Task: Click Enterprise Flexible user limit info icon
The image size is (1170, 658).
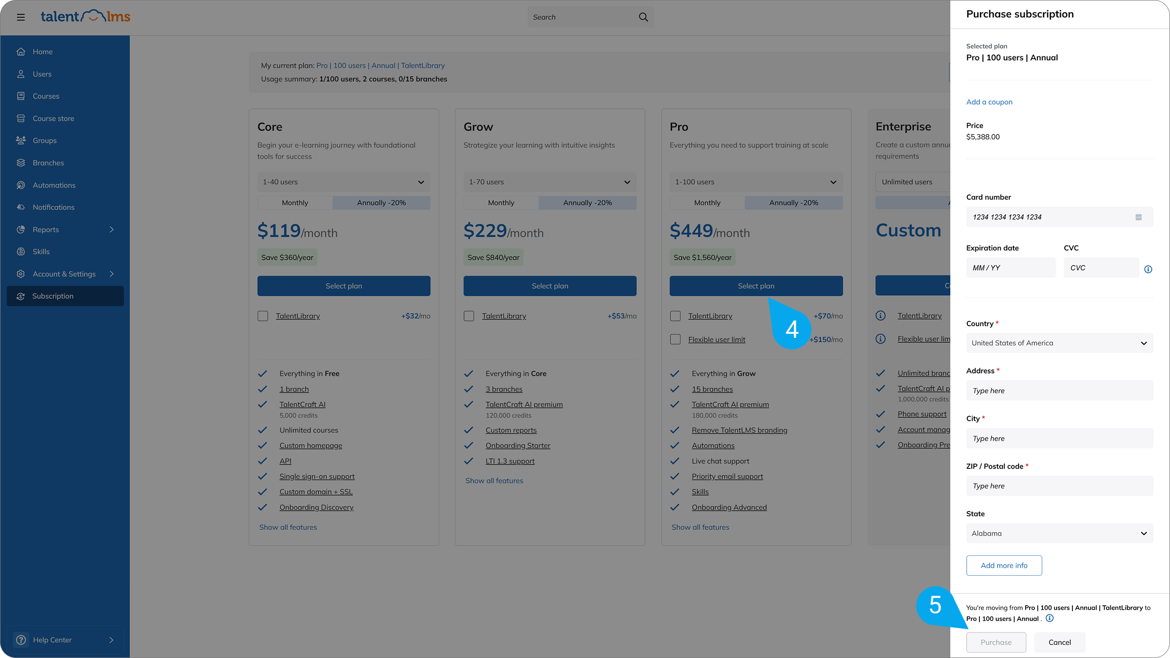Action: 881,339
